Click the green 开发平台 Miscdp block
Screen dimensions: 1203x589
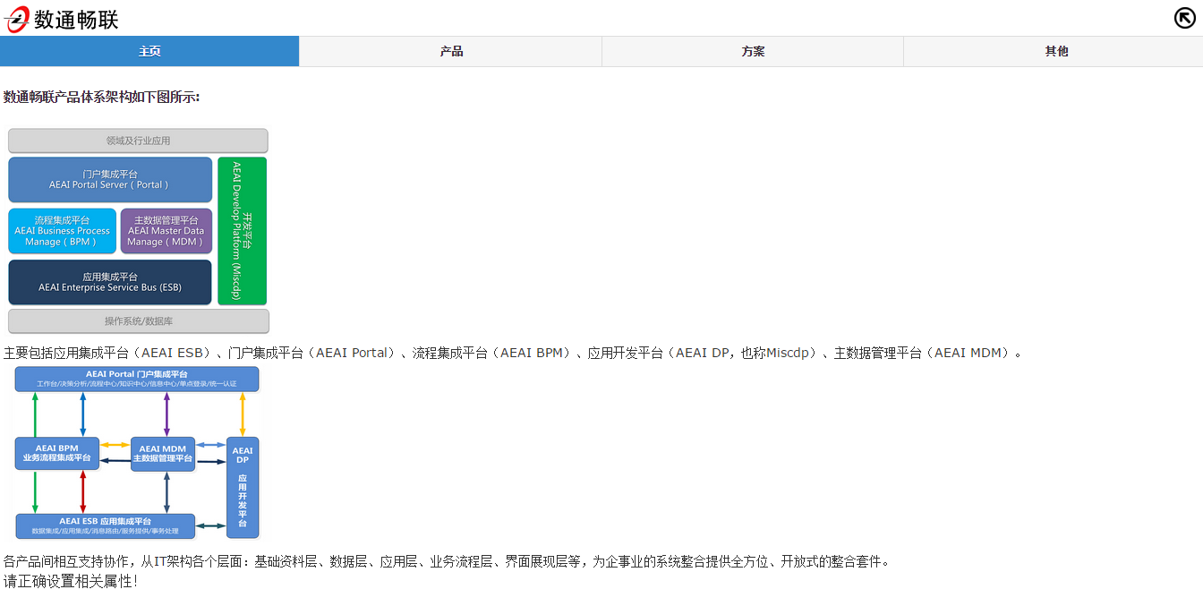tap(242, 231)
